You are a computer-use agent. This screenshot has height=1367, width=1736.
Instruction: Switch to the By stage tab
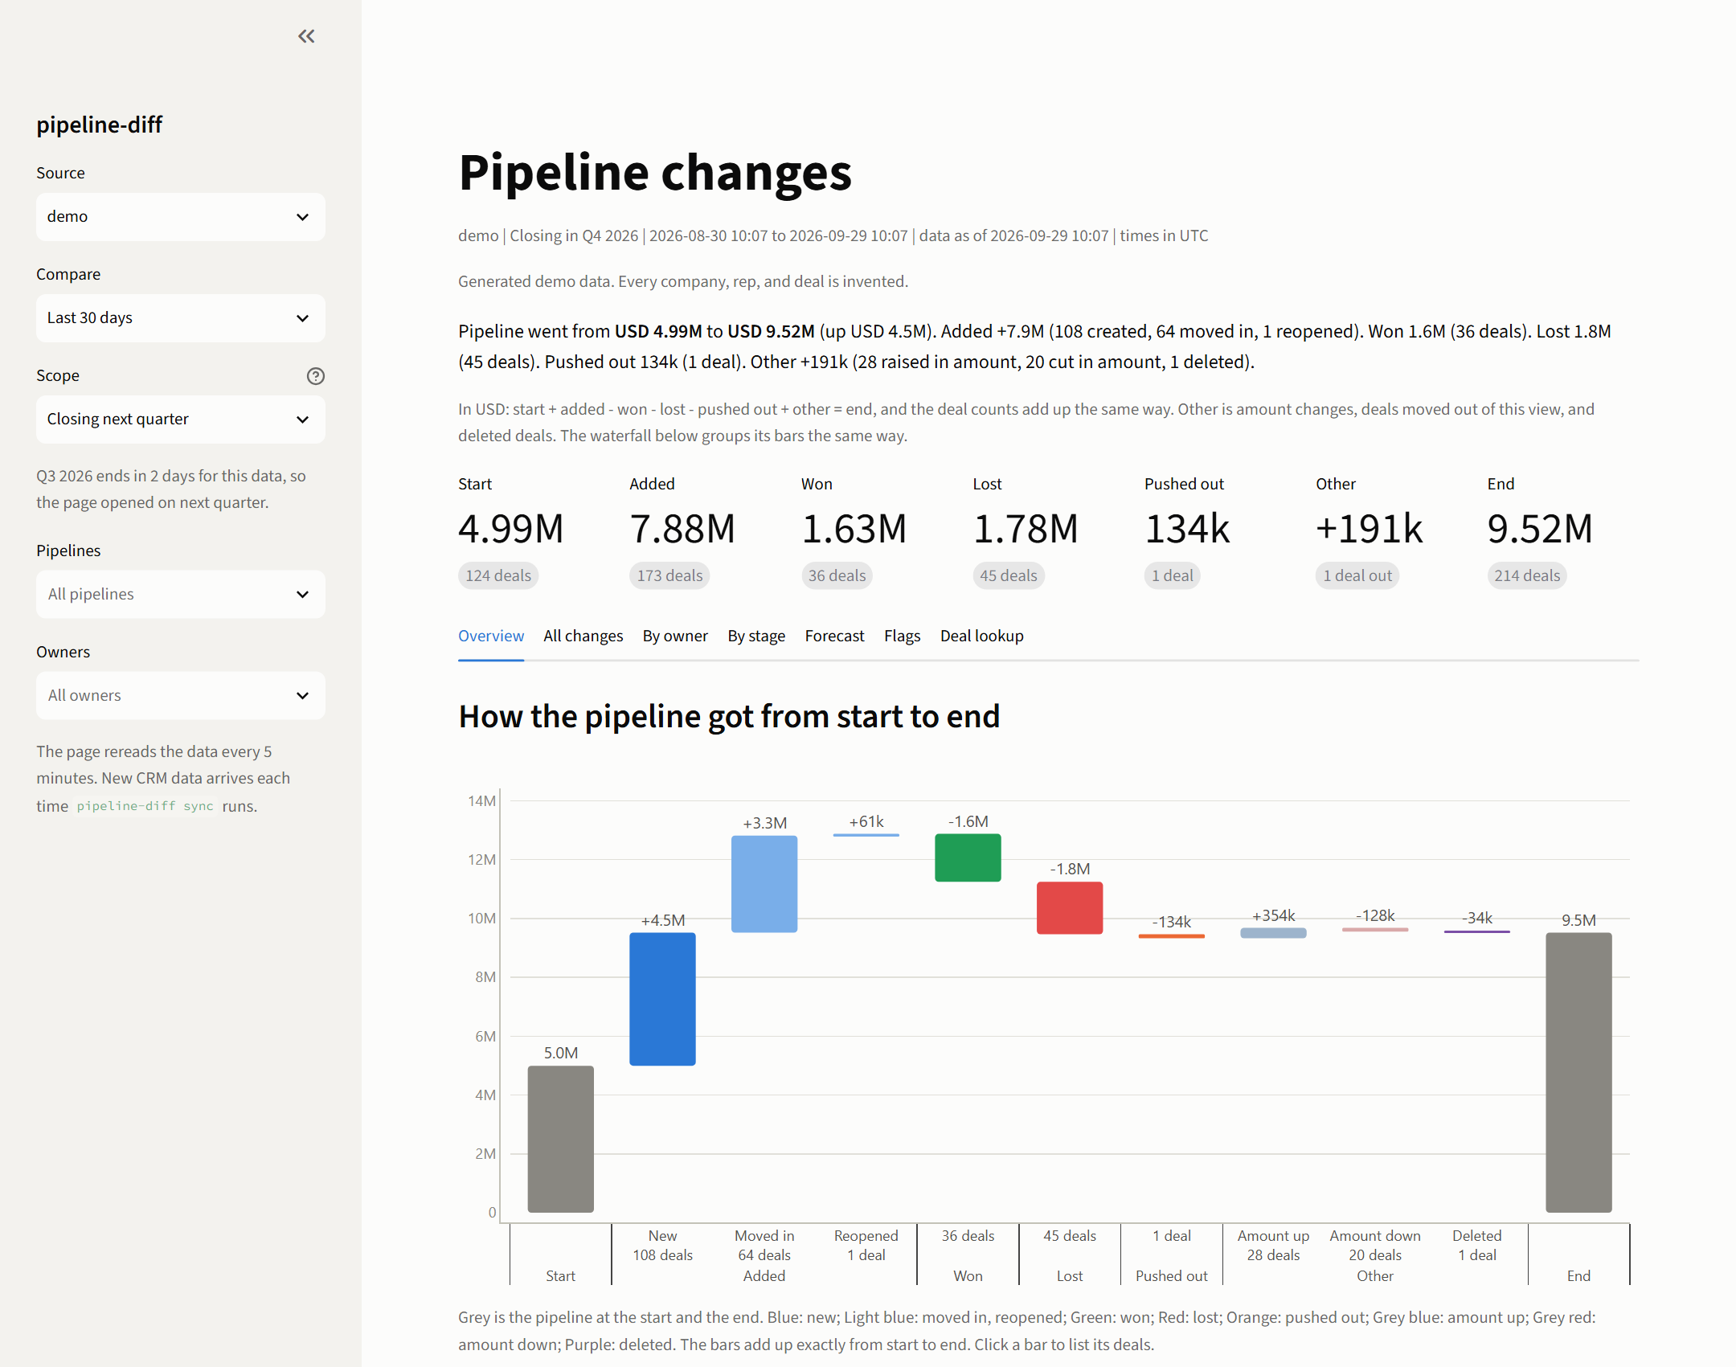(x=756, y=636)
